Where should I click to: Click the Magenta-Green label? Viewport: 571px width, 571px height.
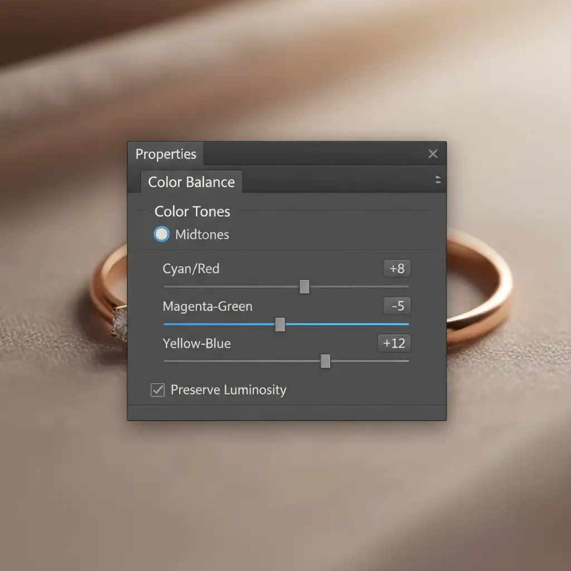pyautogui.click(x=207, y=306)
